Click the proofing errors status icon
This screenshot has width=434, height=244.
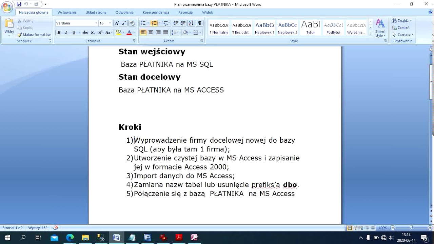tap(56, 228)
